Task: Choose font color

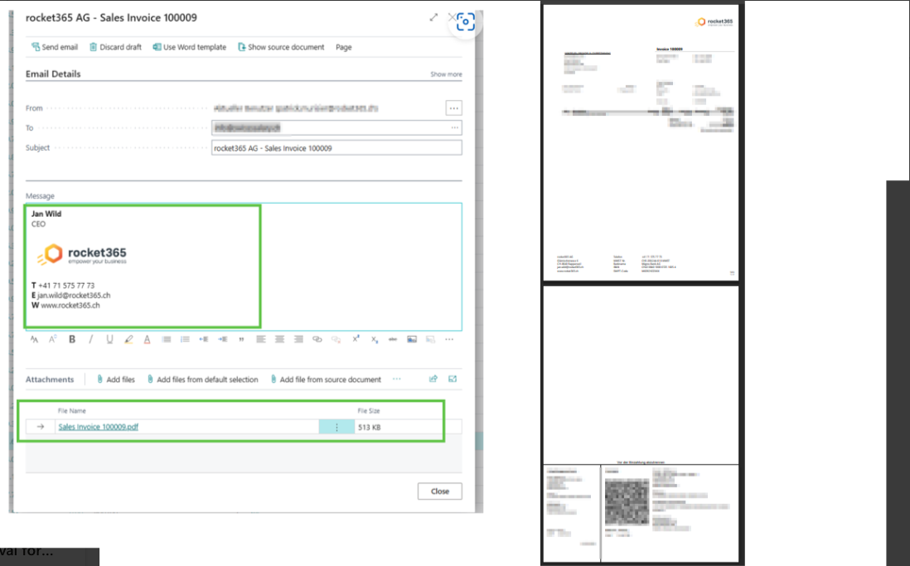Action: point(147,339)
